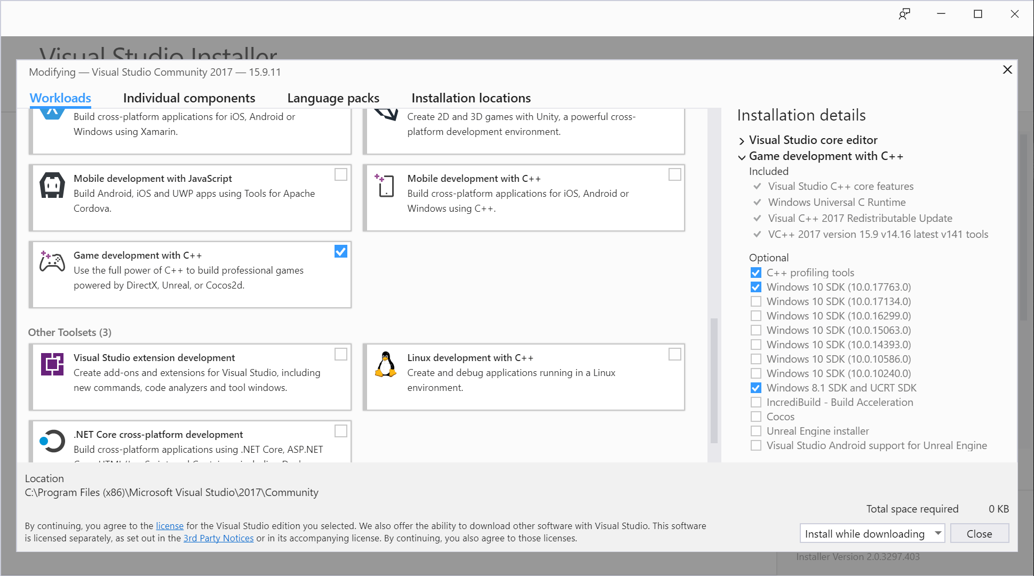Screen dimensions: 1034x576
Task: Check Linux development with C++ workload
Action: (674, 354)
